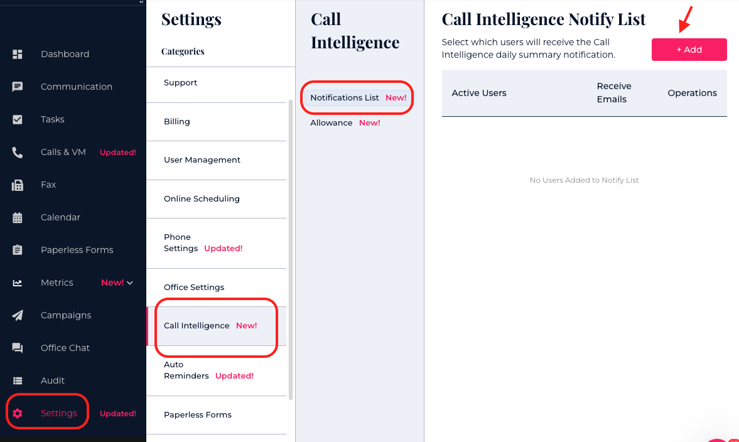The image size is (739, 442).
Task: Click the Settings gear icon
Action: 18,413
